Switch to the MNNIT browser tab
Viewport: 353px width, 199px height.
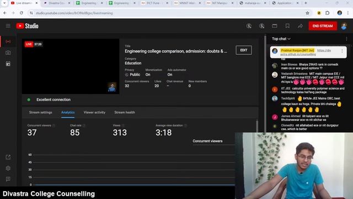click(187, 3)
